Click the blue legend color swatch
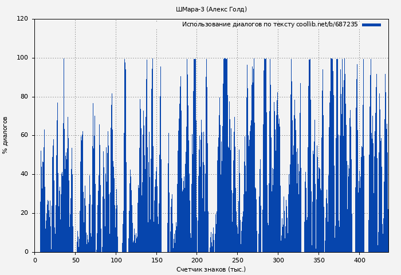Image resolution: width=401 pixels, height=275 pixels. (x=371, y=25)
